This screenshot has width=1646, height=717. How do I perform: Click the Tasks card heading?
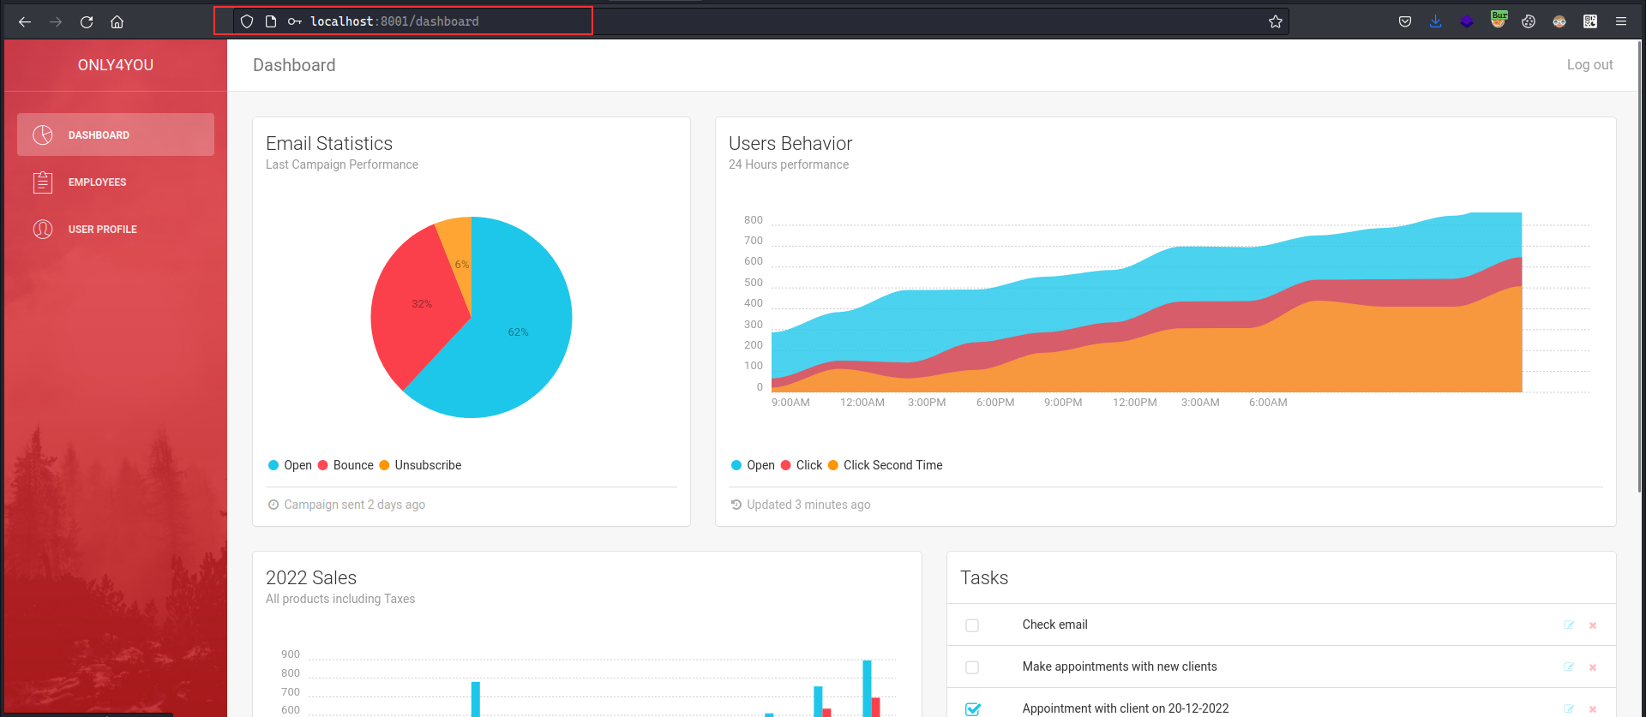(984, 577)
